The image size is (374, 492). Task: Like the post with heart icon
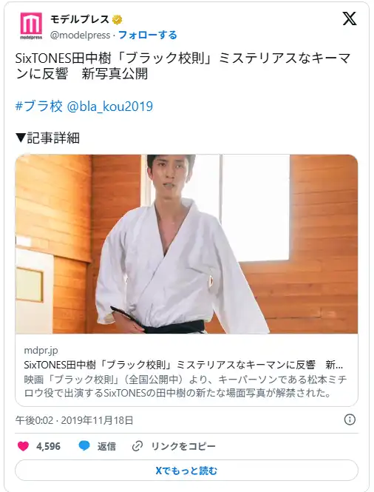click(23, 446)
